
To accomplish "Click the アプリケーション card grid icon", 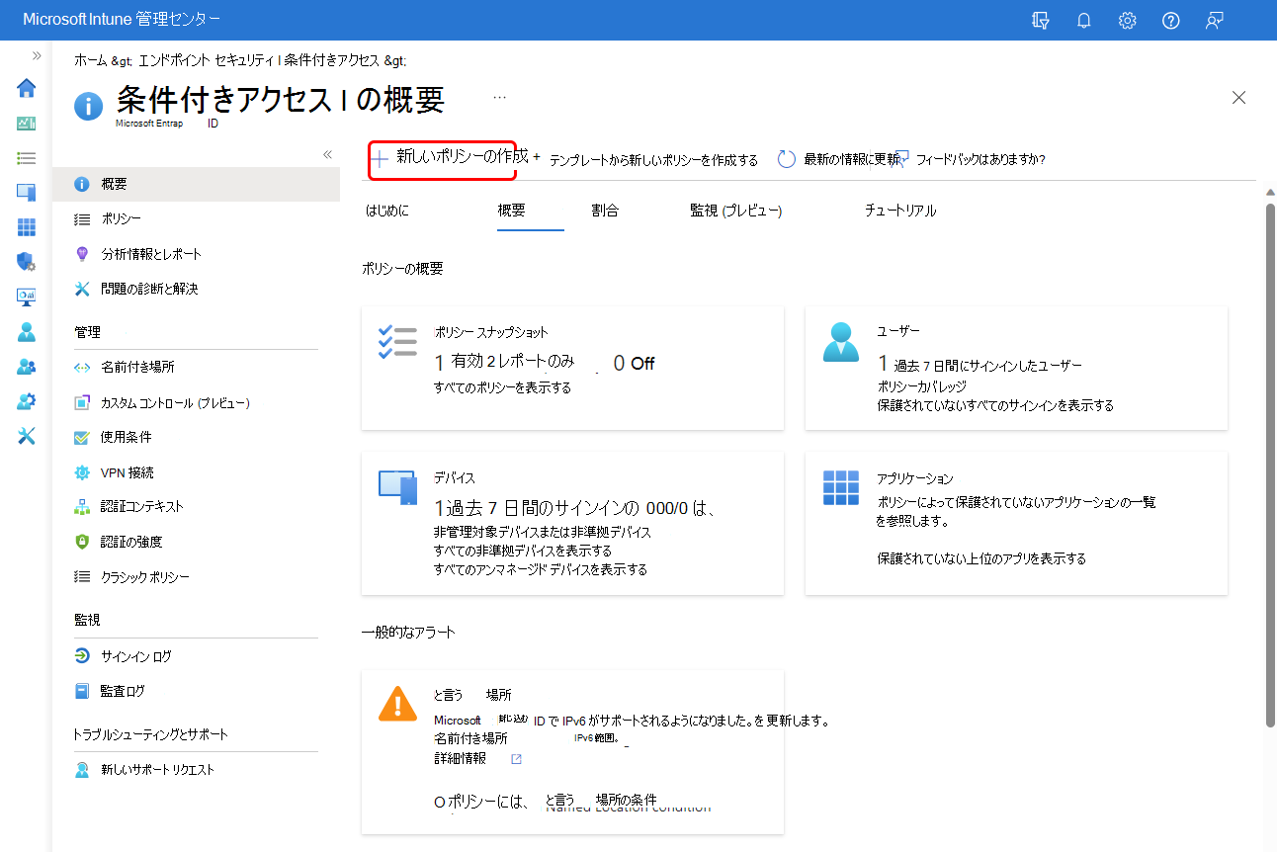I will [x=841, y=487].
